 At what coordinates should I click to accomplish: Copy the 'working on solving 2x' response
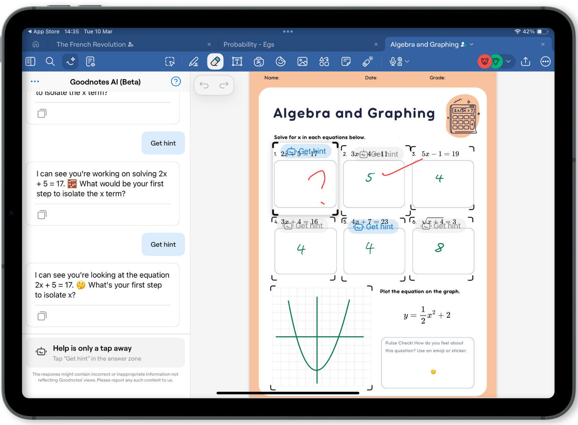pyautogui.click(x=42, y=215)
